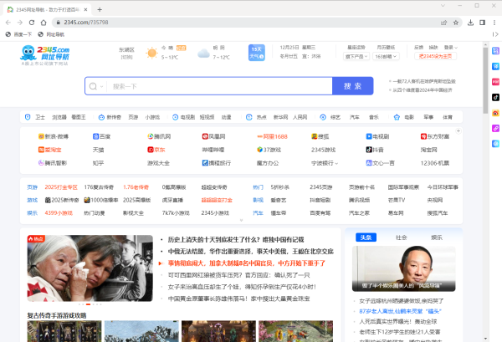This screenshot has height=342, width=502.
Task: Go to the browser home page icon
Action: 44,23
